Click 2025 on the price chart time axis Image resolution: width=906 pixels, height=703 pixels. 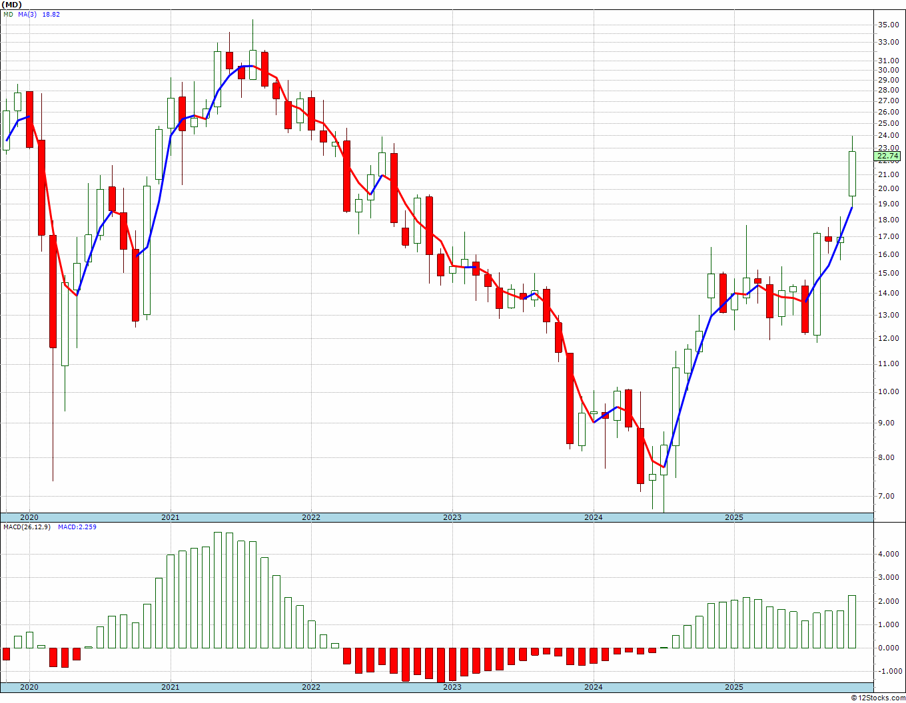[x=733, y=517]
